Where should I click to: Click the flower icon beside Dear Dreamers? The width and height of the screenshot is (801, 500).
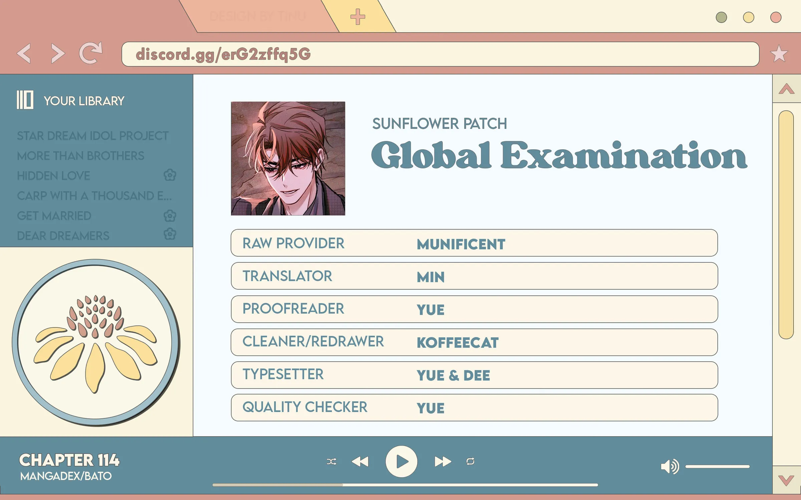170,234
